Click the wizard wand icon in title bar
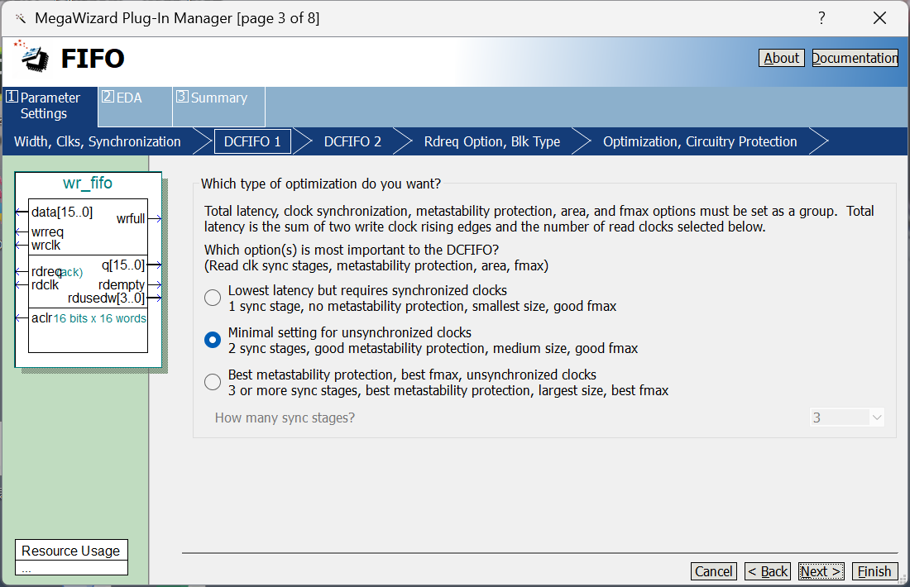The width and height of the screenshot is (910, 587). [x=21, y=18]
